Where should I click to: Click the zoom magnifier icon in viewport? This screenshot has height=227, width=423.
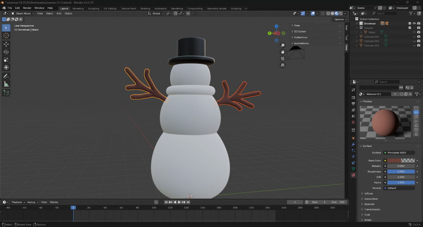click(283, 45)
